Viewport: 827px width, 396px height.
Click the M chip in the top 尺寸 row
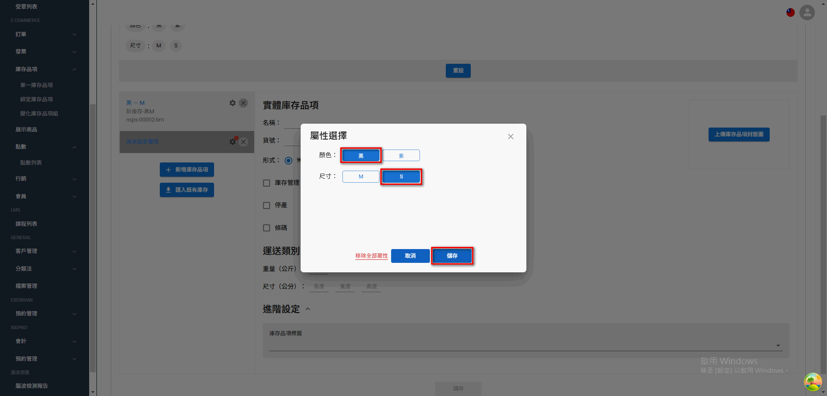[159, 46]
